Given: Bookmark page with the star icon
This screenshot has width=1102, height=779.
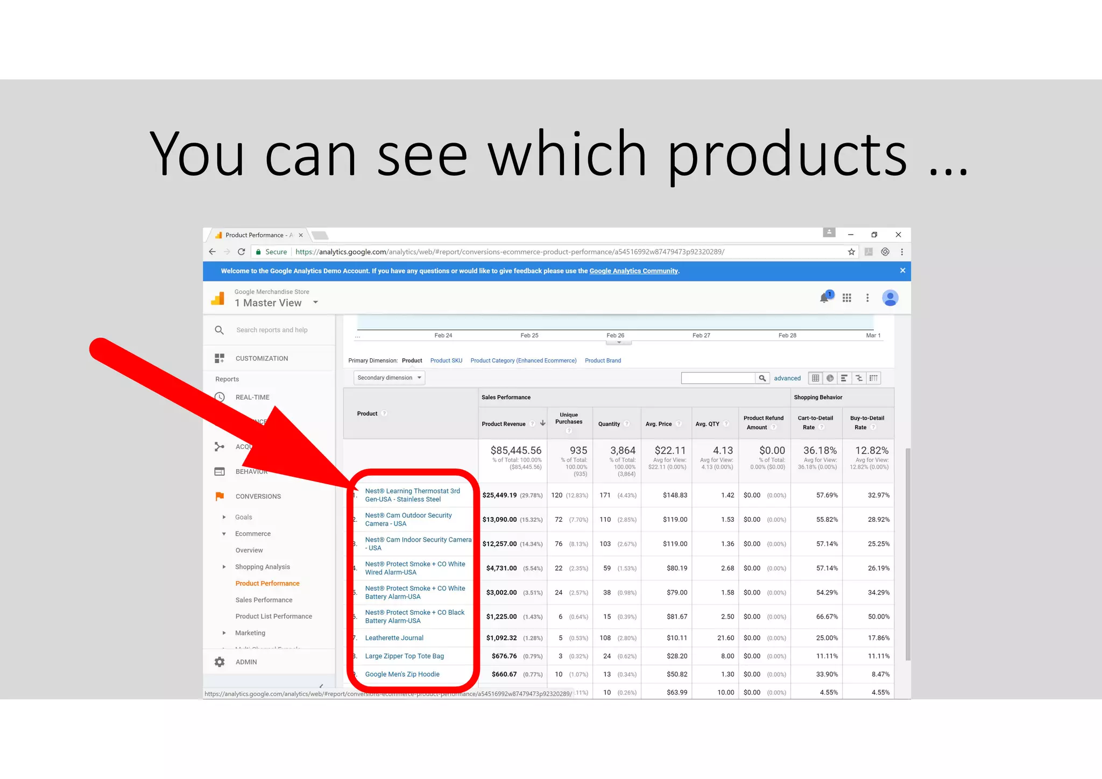Looking at the screenshot, I should coord(851,252).
